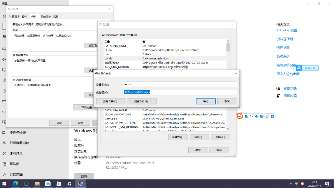Click the 提供反馈 feedback link
The height and width of the screenshot is (188, 334).
[290, 96]
